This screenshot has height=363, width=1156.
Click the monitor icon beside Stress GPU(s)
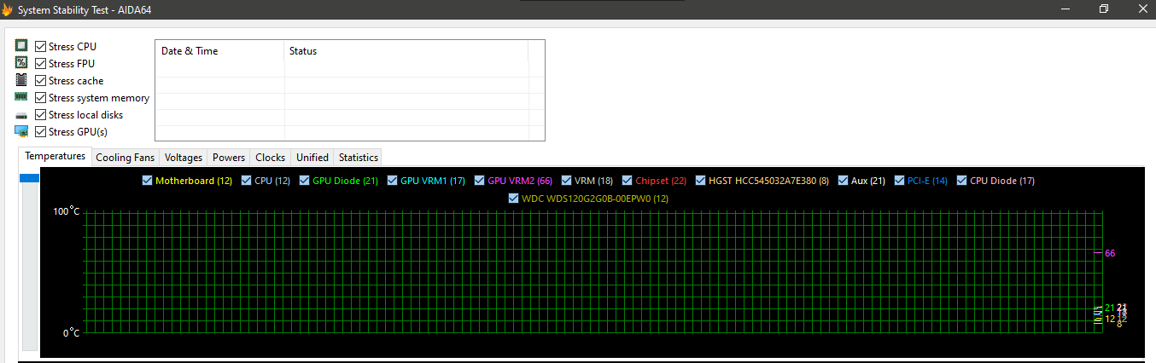pos(21,131)
